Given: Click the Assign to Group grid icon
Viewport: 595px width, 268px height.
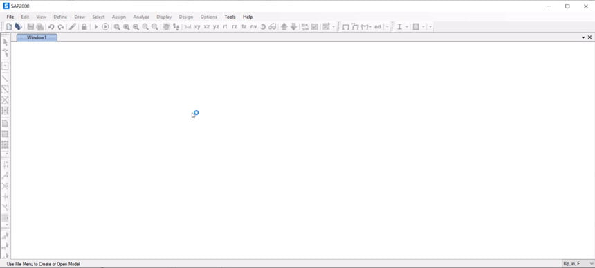Looking at the screenshot, I should pos(326,27).
